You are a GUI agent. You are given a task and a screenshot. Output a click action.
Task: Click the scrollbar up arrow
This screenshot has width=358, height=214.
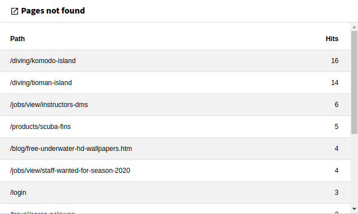pos(354,27)
